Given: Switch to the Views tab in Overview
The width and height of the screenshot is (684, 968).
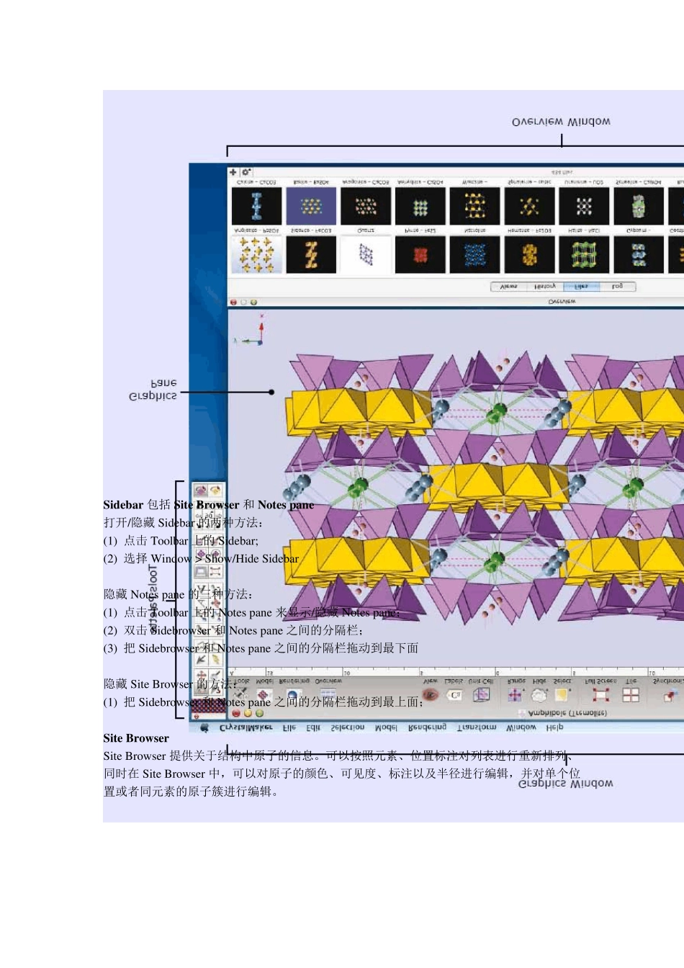Looking at the screenshot, I should pos(508,287).
